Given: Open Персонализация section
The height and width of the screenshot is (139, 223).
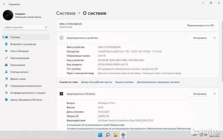Looking at the screenshot, I should tap(26, 58).
